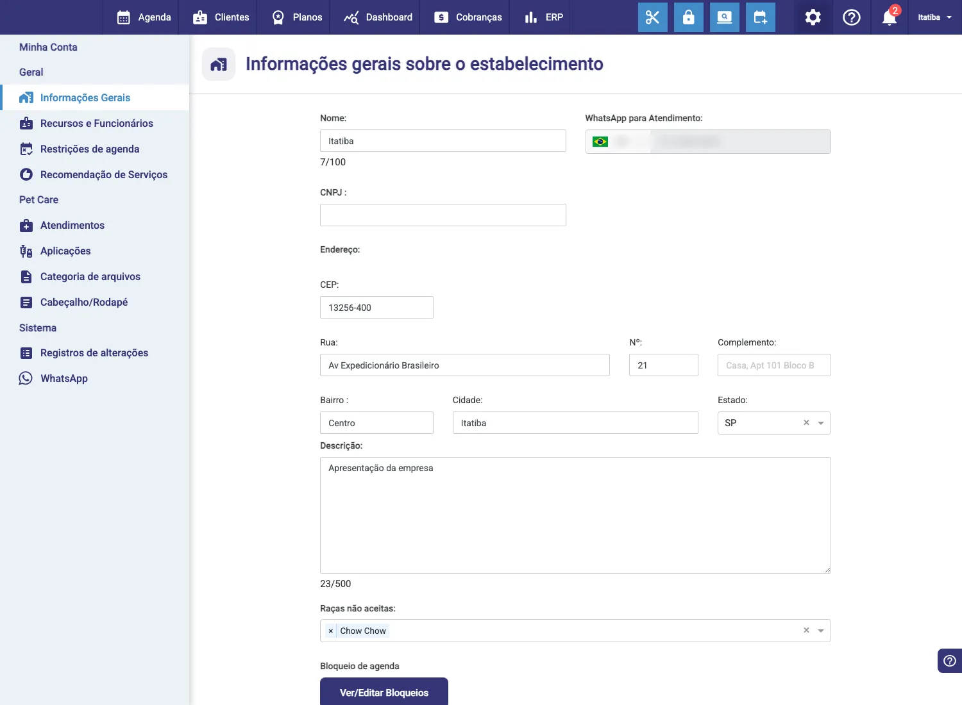Select Informações Gerais in sidebar
This screenshot has height=705, width=962.
tap(94, 97)
